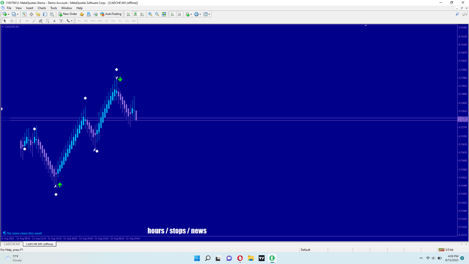Open the periodicity clock icon
Screen dimensions: 469x264
[x=196, y=14]
